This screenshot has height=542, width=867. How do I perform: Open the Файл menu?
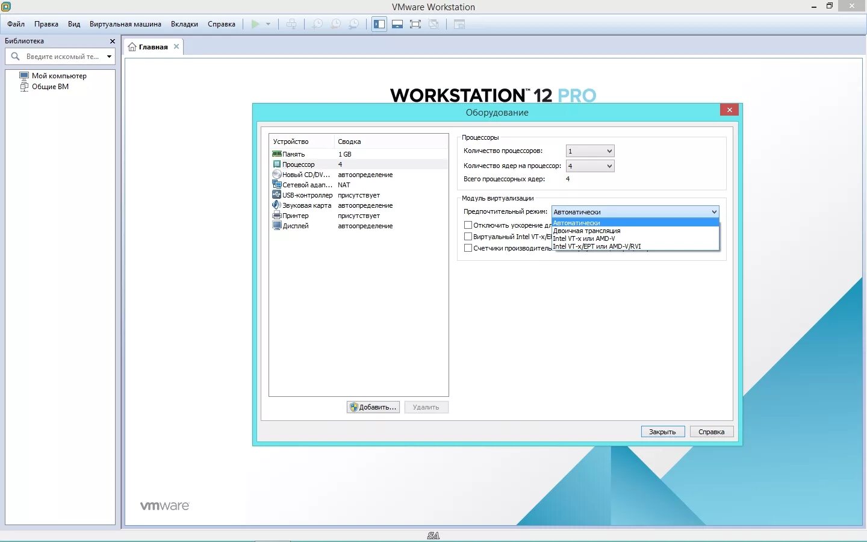[16, 24]
